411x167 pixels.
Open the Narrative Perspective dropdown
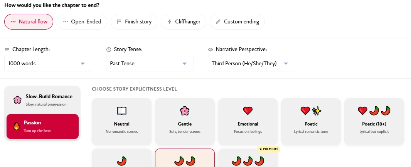pyautogui.click(x=252, y=63)
